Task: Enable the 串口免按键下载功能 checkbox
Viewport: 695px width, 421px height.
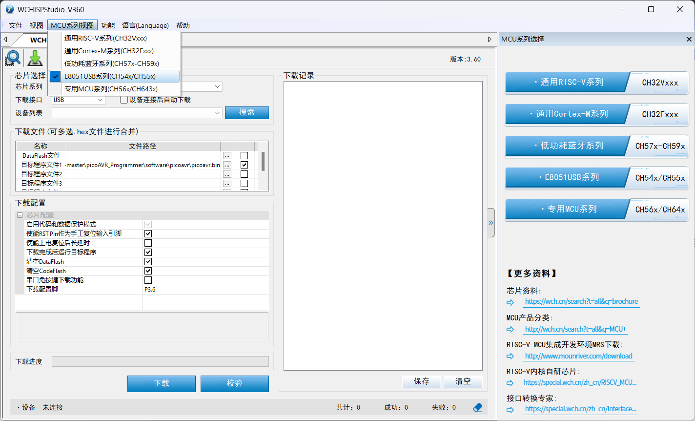Action: click(148, 280)
